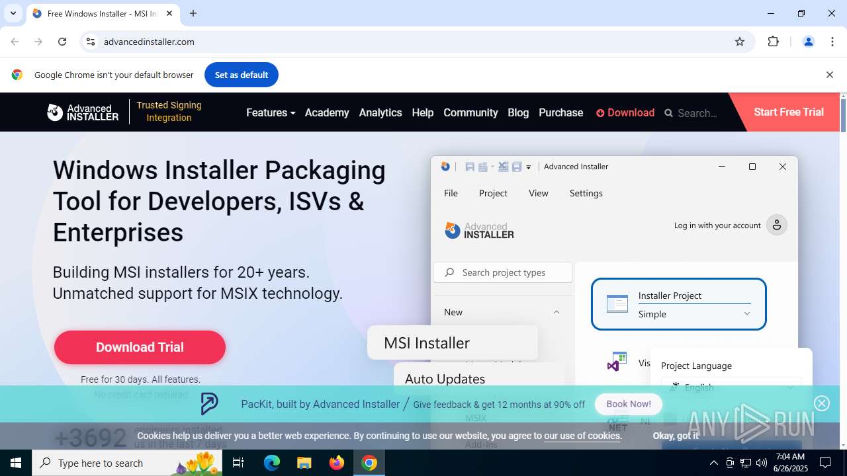The height and width of the screenshot is (476, 847).
Task: Show hidden tray icons chevron
Action: click(x=713, y=463)
